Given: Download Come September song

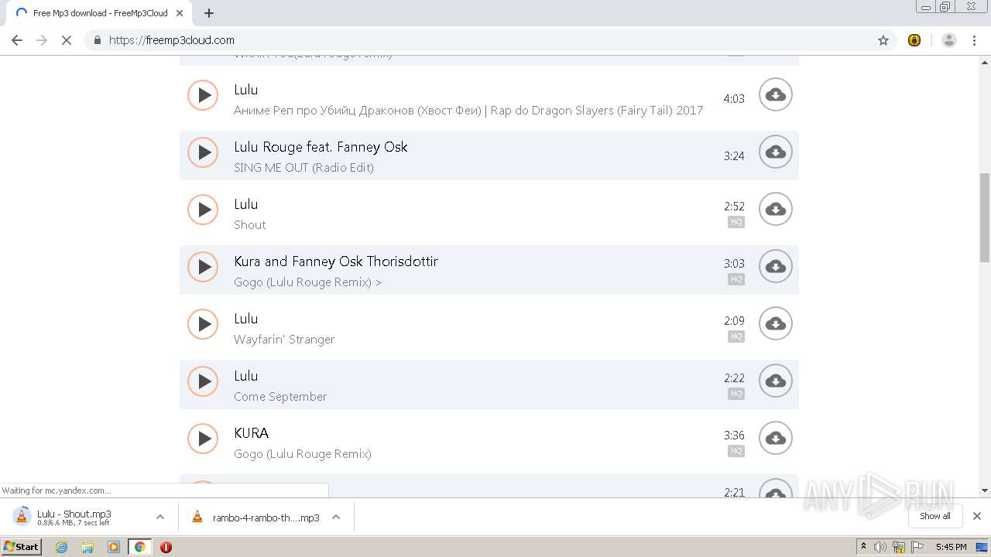Looking at the screenshot, I should tap(775, 381).
